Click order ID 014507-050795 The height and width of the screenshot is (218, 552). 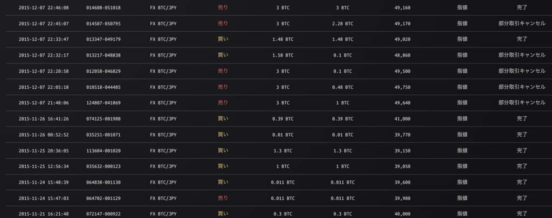click(x=103, y=24)
